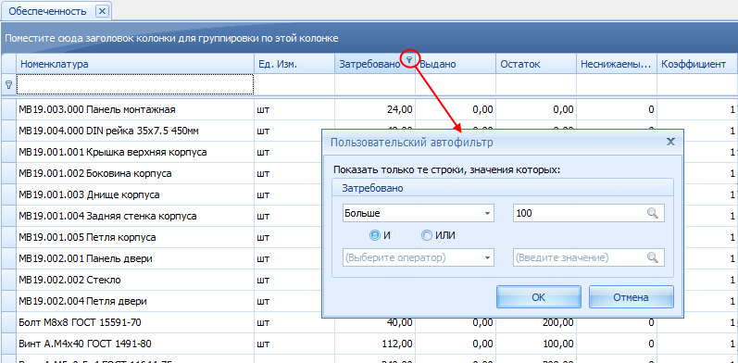This screenshot has height=363, width=738.
Task: Sort by Номенклатура column header
Action: [x=135, y=64]
